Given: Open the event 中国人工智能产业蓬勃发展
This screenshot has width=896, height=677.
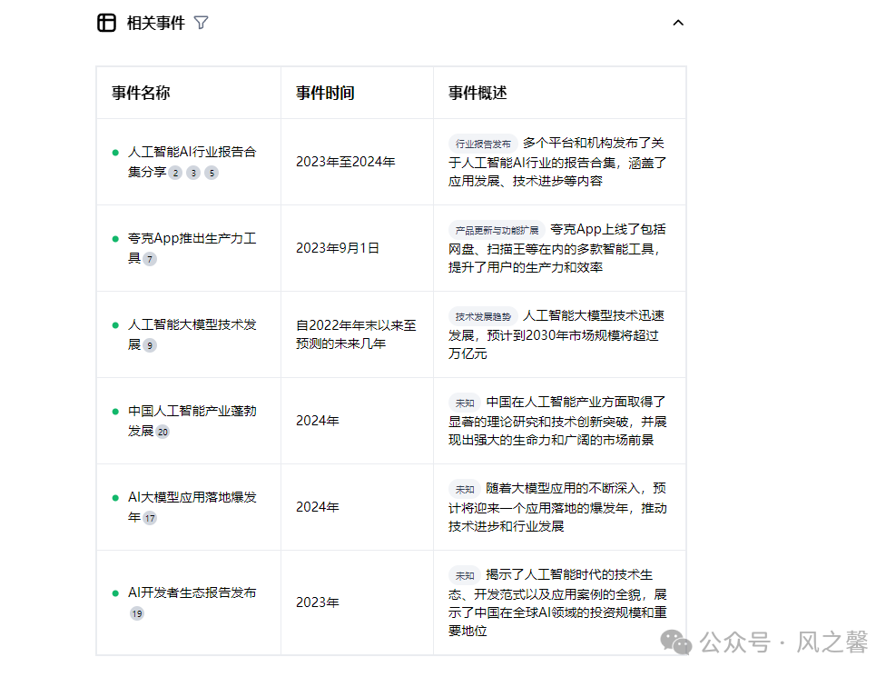Looking at the screenshot, I should pyautogui.click(x=191, y=410).
